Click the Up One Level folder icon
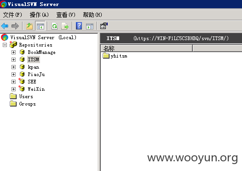Screen dimensions: 242x171 click(29, 26)
